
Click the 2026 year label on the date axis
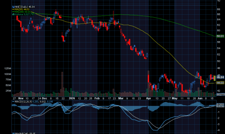click(x=72, y=98)
